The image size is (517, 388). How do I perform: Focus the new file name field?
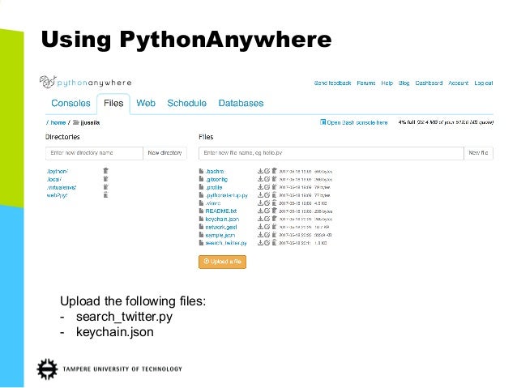[x=331, y=153]
